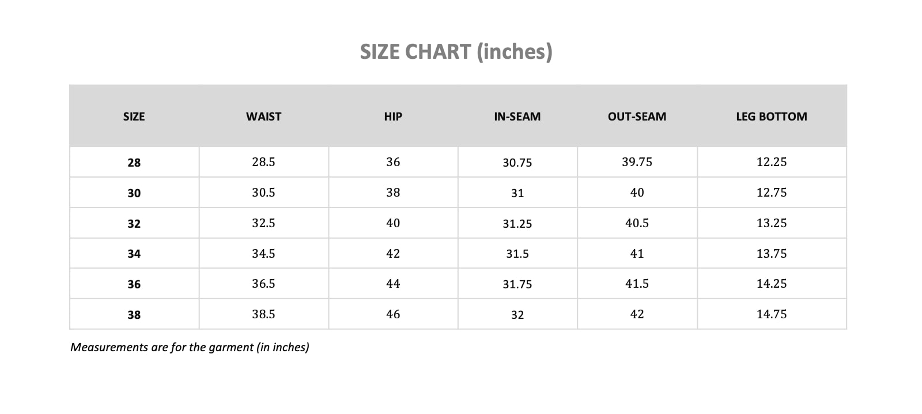
Task: Click out-seam value 41.5 cell
Action: coord(637,284)
